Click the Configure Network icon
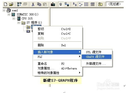The width and height of the screenshot is (127, 93). click(x=67, y=4)
